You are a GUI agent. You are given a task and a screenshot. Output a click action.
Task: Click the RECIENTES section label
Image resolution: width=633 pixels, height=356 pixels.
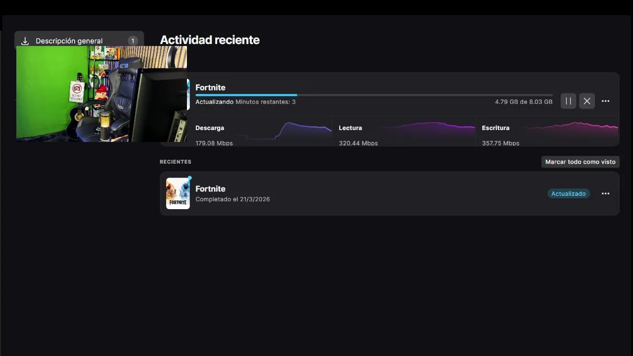176,162
